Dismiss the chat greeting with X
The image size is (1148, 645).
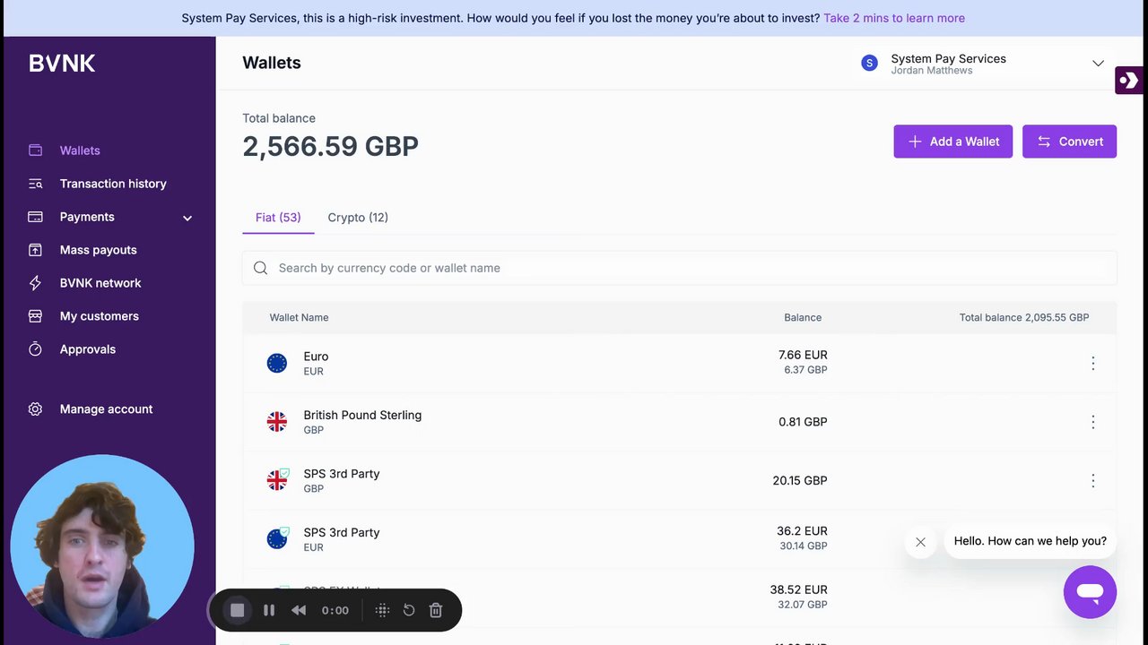point(920,542)
